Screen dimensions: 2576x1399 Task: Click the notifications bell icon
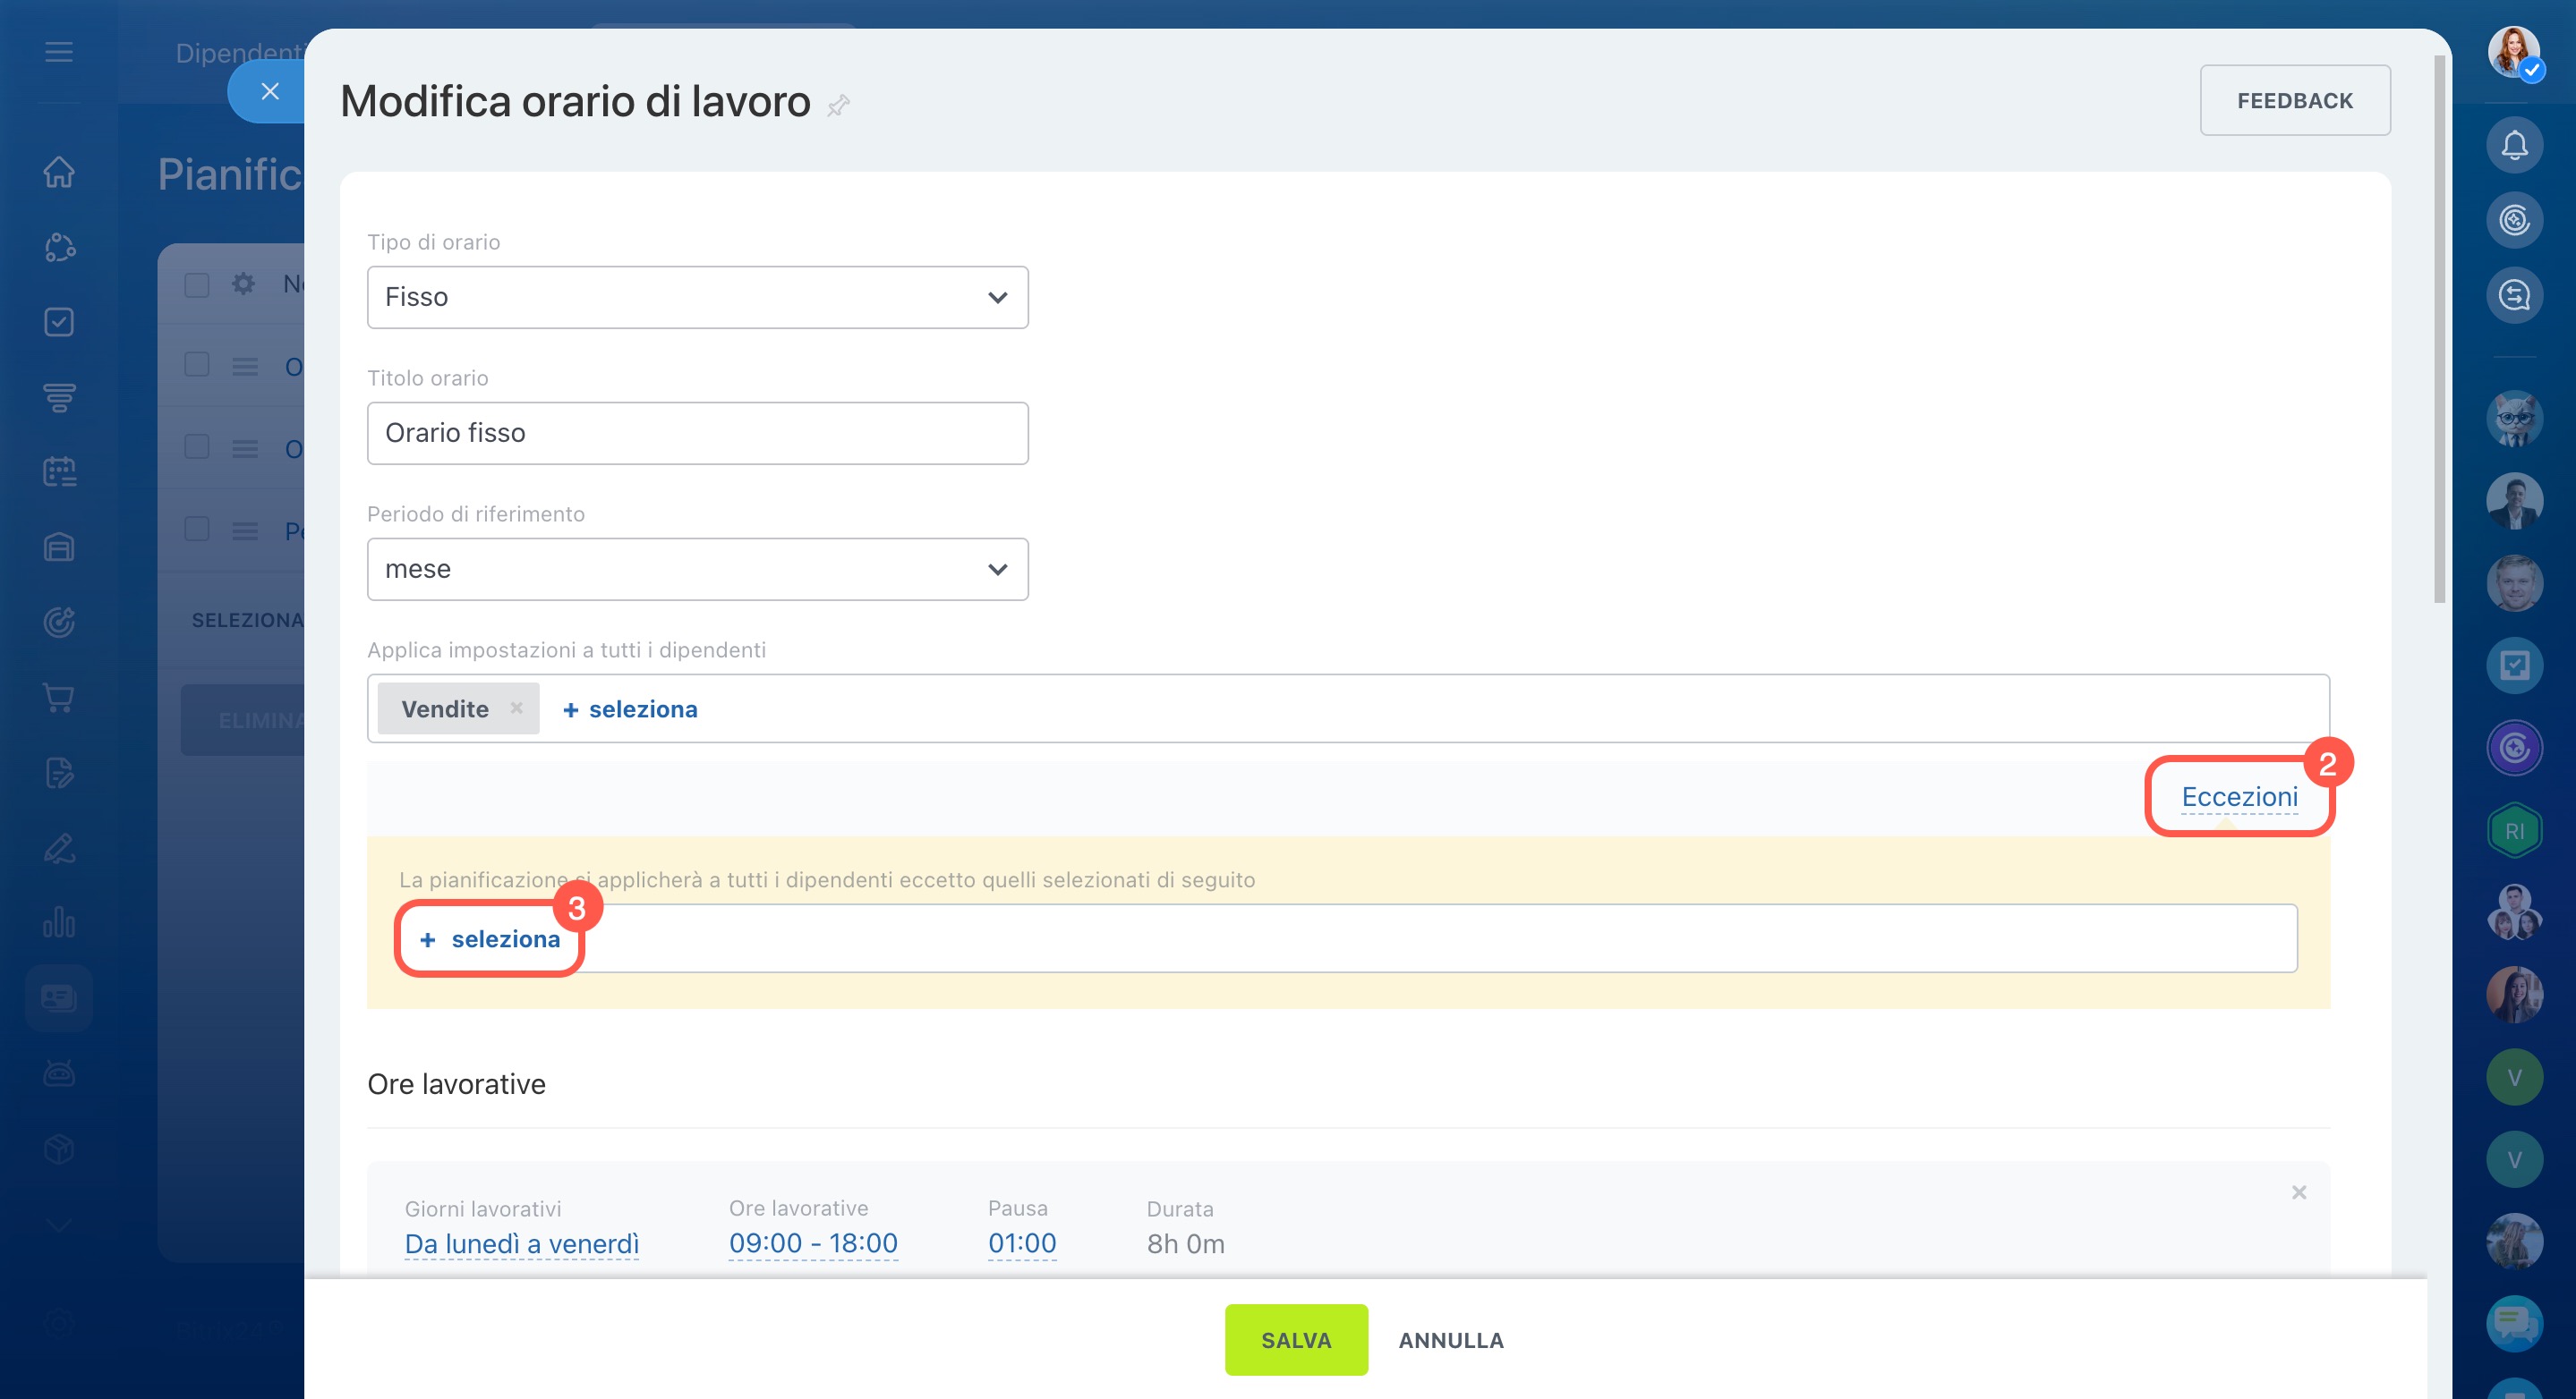(2513, 146)
